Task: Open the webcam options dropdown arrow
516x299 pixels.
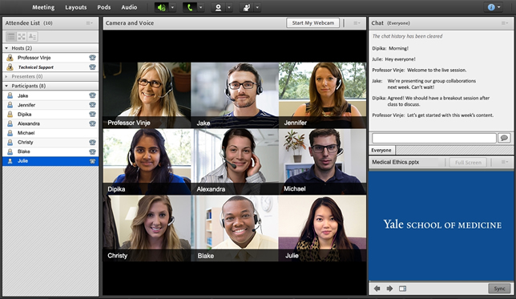Action: [229, 7]
